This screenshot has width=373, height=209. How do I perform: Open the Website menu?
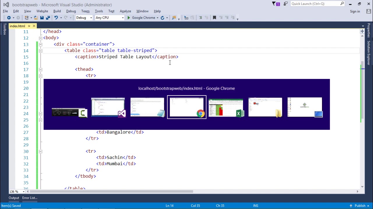click(x=42, y=11)
